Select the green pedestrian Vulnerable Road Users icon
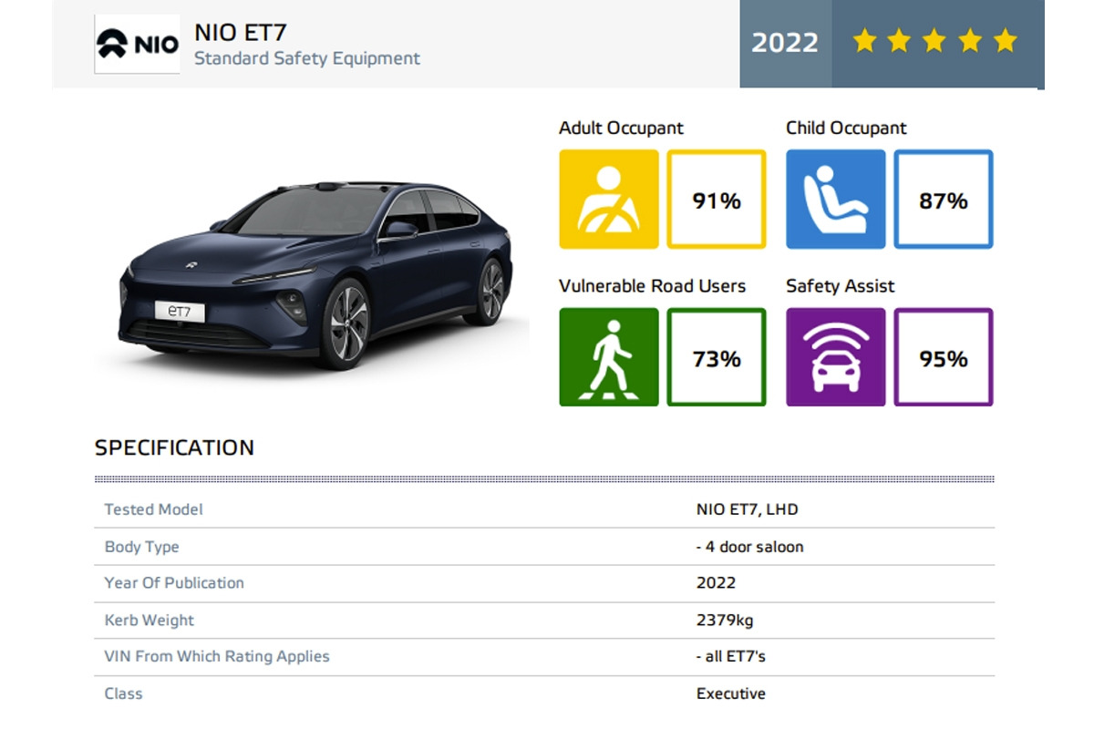Viewport: 1094px width, 729px height. tap(609, 357)
